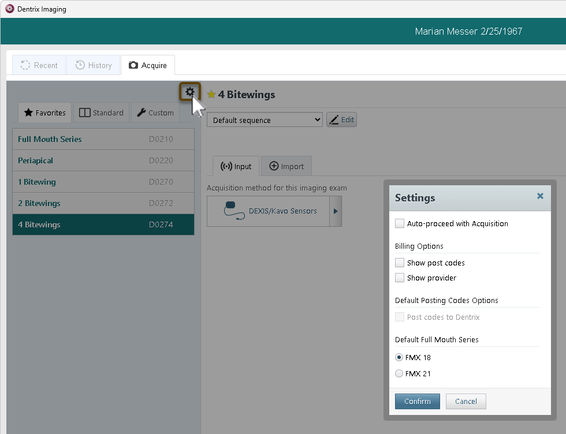Click the Dentrix Imaging app icon
This screenshot has width=566, height=434.
click(x=9, y=9)
